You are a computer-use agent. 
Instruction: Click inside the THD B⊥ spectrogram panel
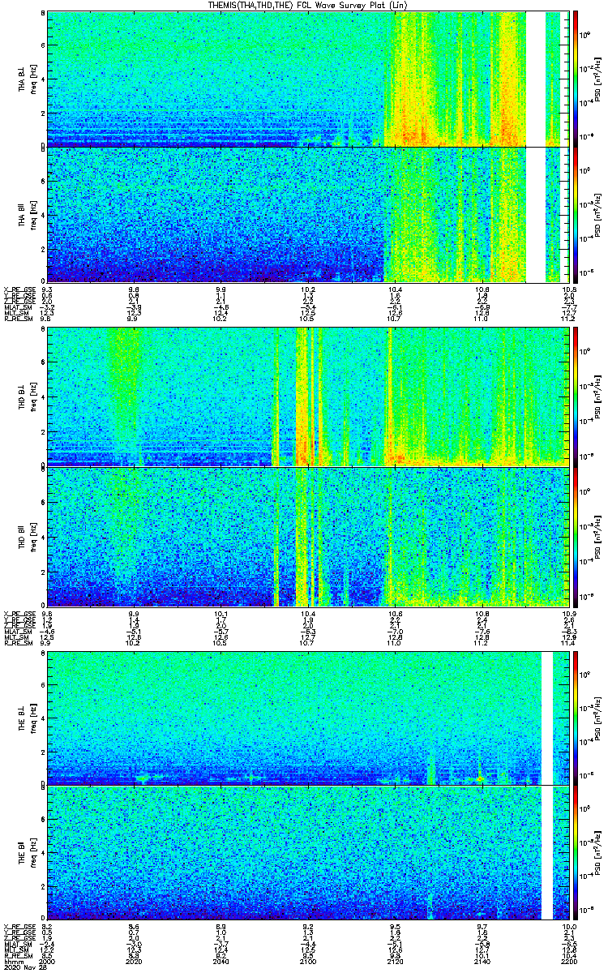click(x=308, y=396)
